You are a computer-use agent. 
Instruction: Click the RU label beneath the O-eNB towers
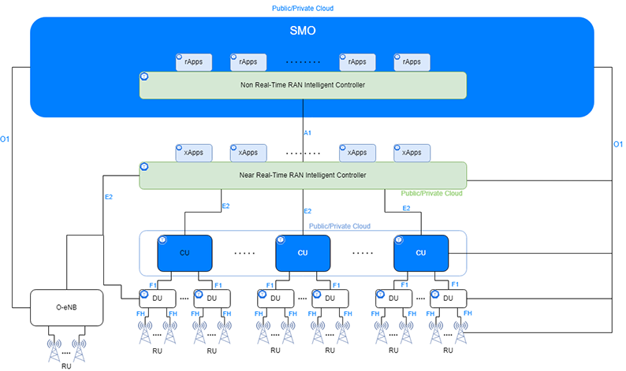[x=66, y=366]
